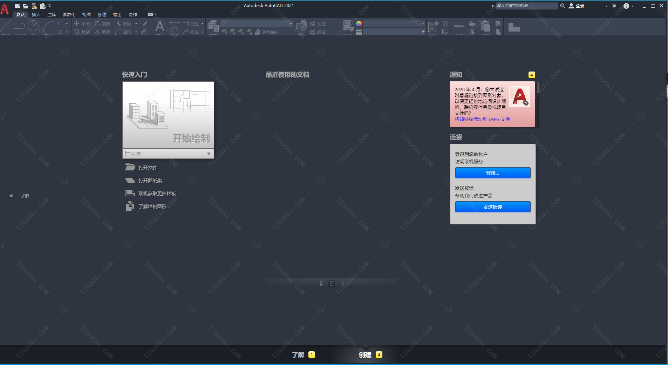Click the blue 登录... button
The image size is (668, 365).
[x=493, y=173]
